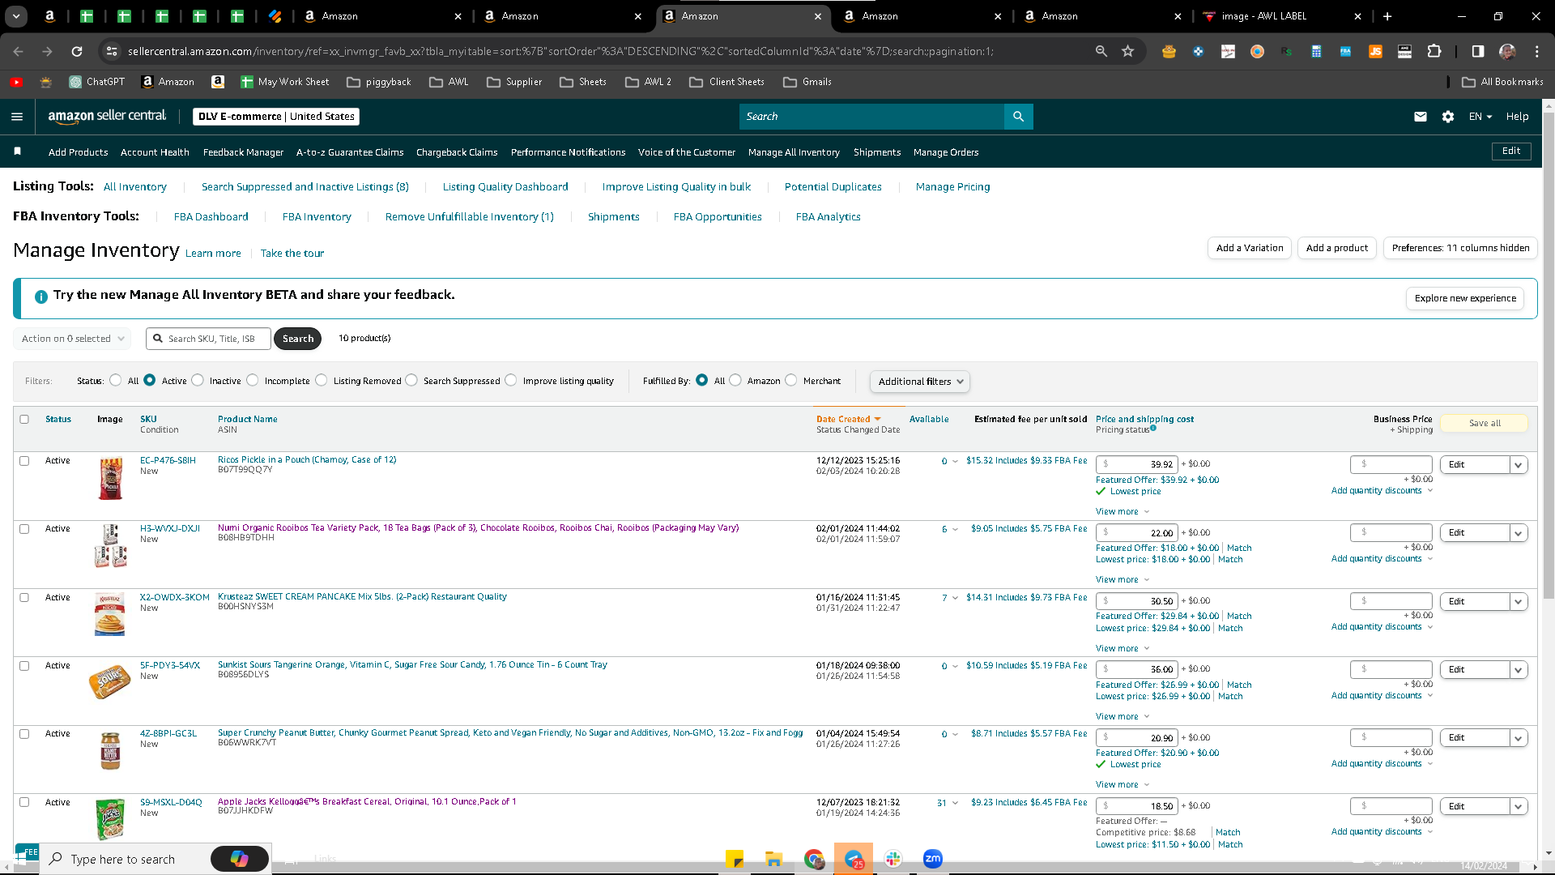
Task: Click the Status column header
Action: click(58, 419)
